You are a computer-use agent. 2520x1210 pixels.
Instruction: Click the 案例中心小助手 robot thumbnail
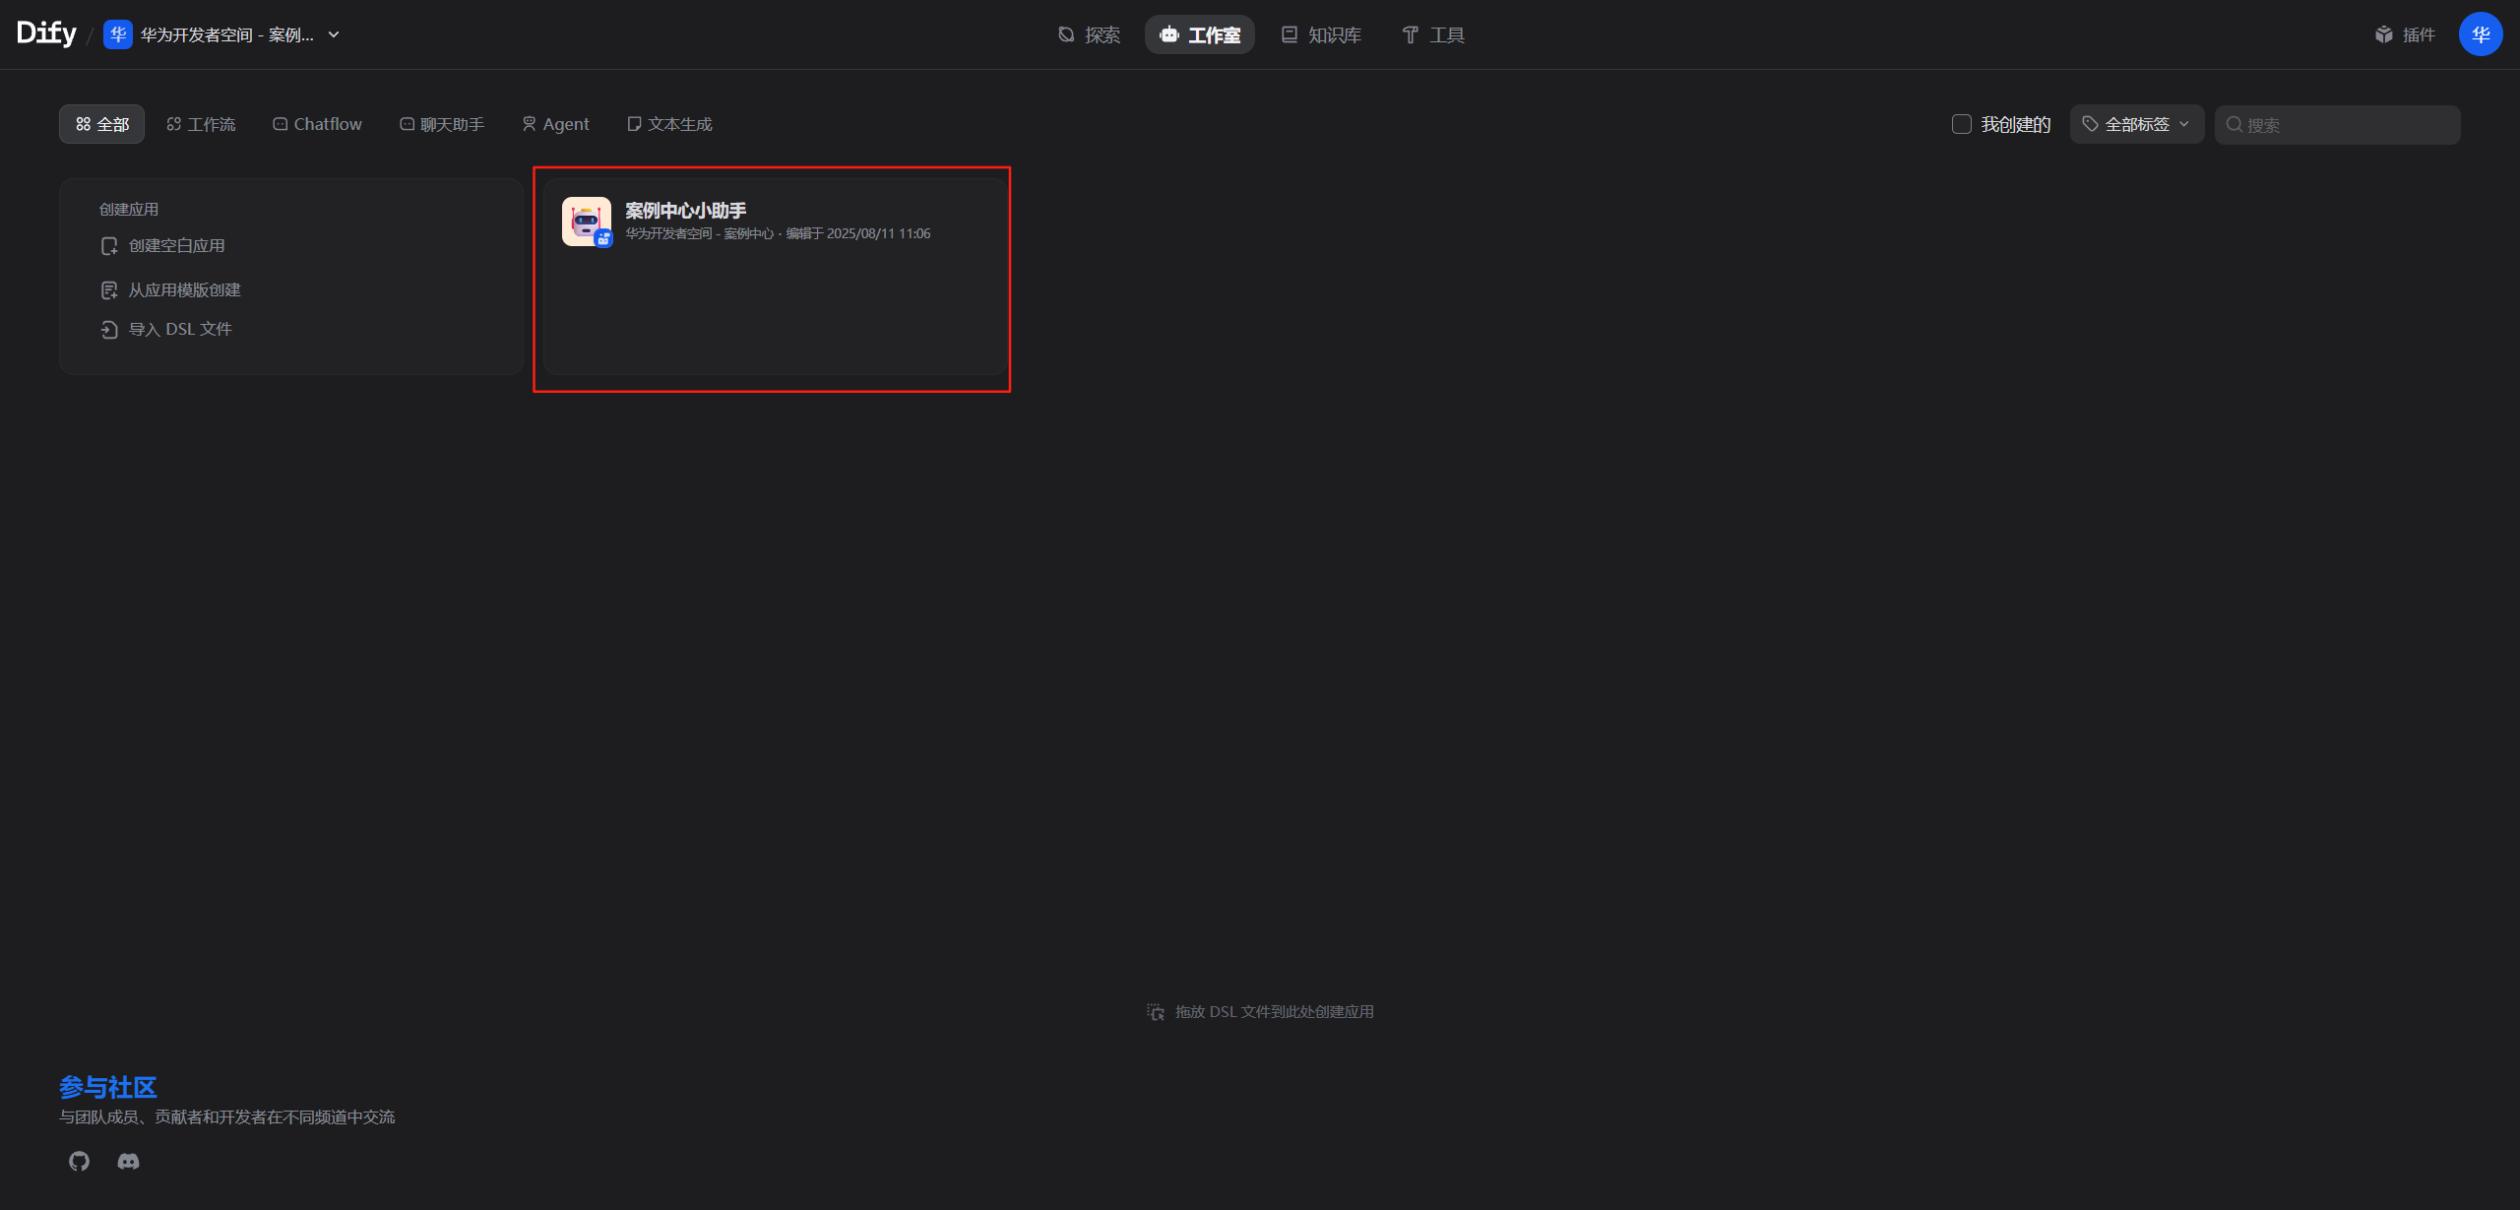[587, 222]
